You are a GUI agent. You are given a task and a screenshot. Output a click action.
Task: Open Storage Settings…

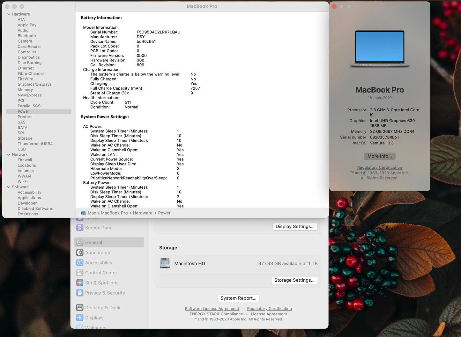click(294, 280)
